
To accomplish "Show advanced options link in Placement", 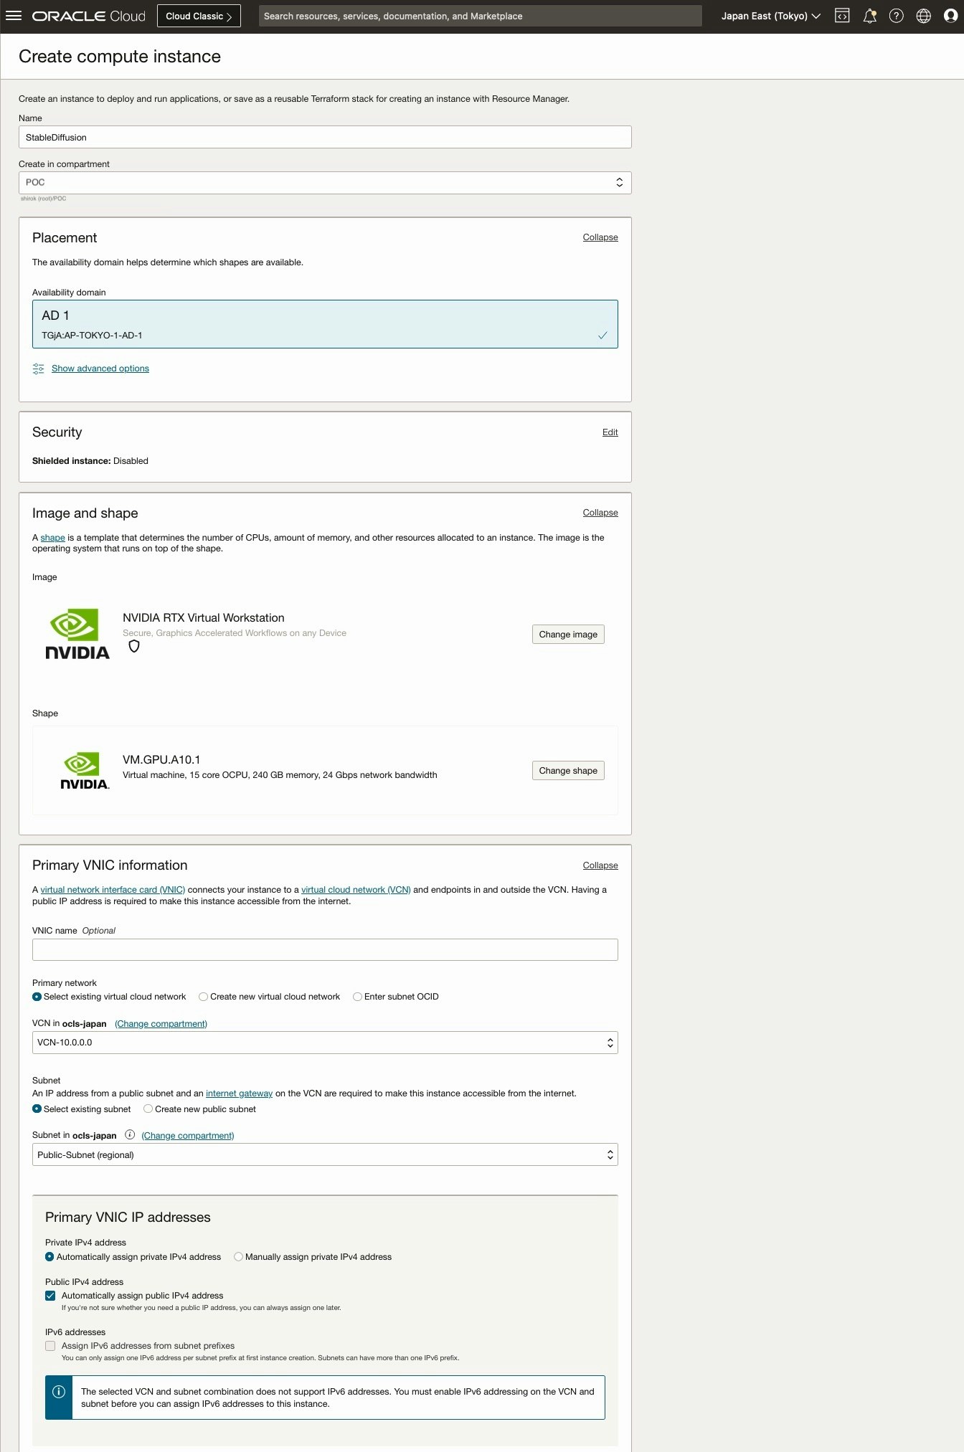I will [100, 369].
